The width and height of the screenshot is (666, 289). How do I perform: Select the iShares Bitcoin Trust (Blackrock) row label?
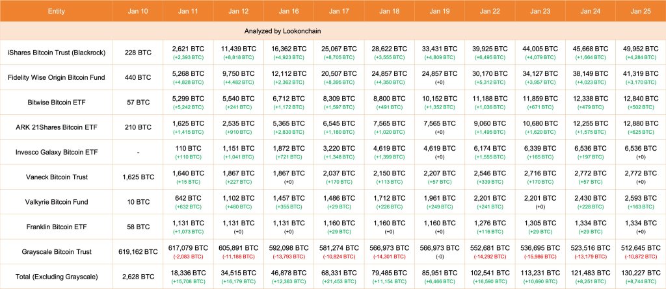pos(57,53)
